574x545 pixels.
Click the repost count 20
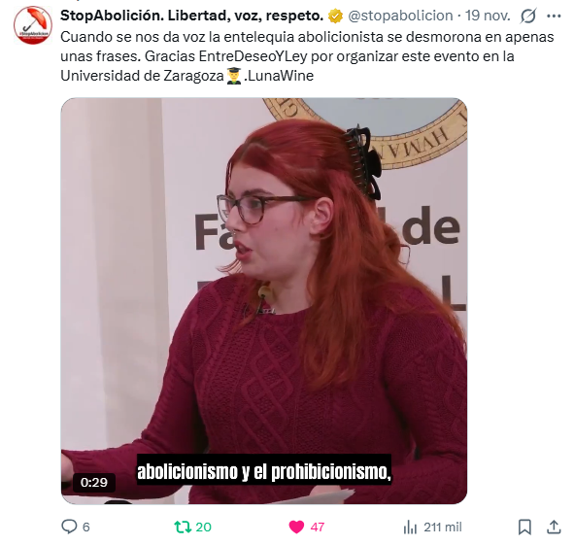click(203, 528)
